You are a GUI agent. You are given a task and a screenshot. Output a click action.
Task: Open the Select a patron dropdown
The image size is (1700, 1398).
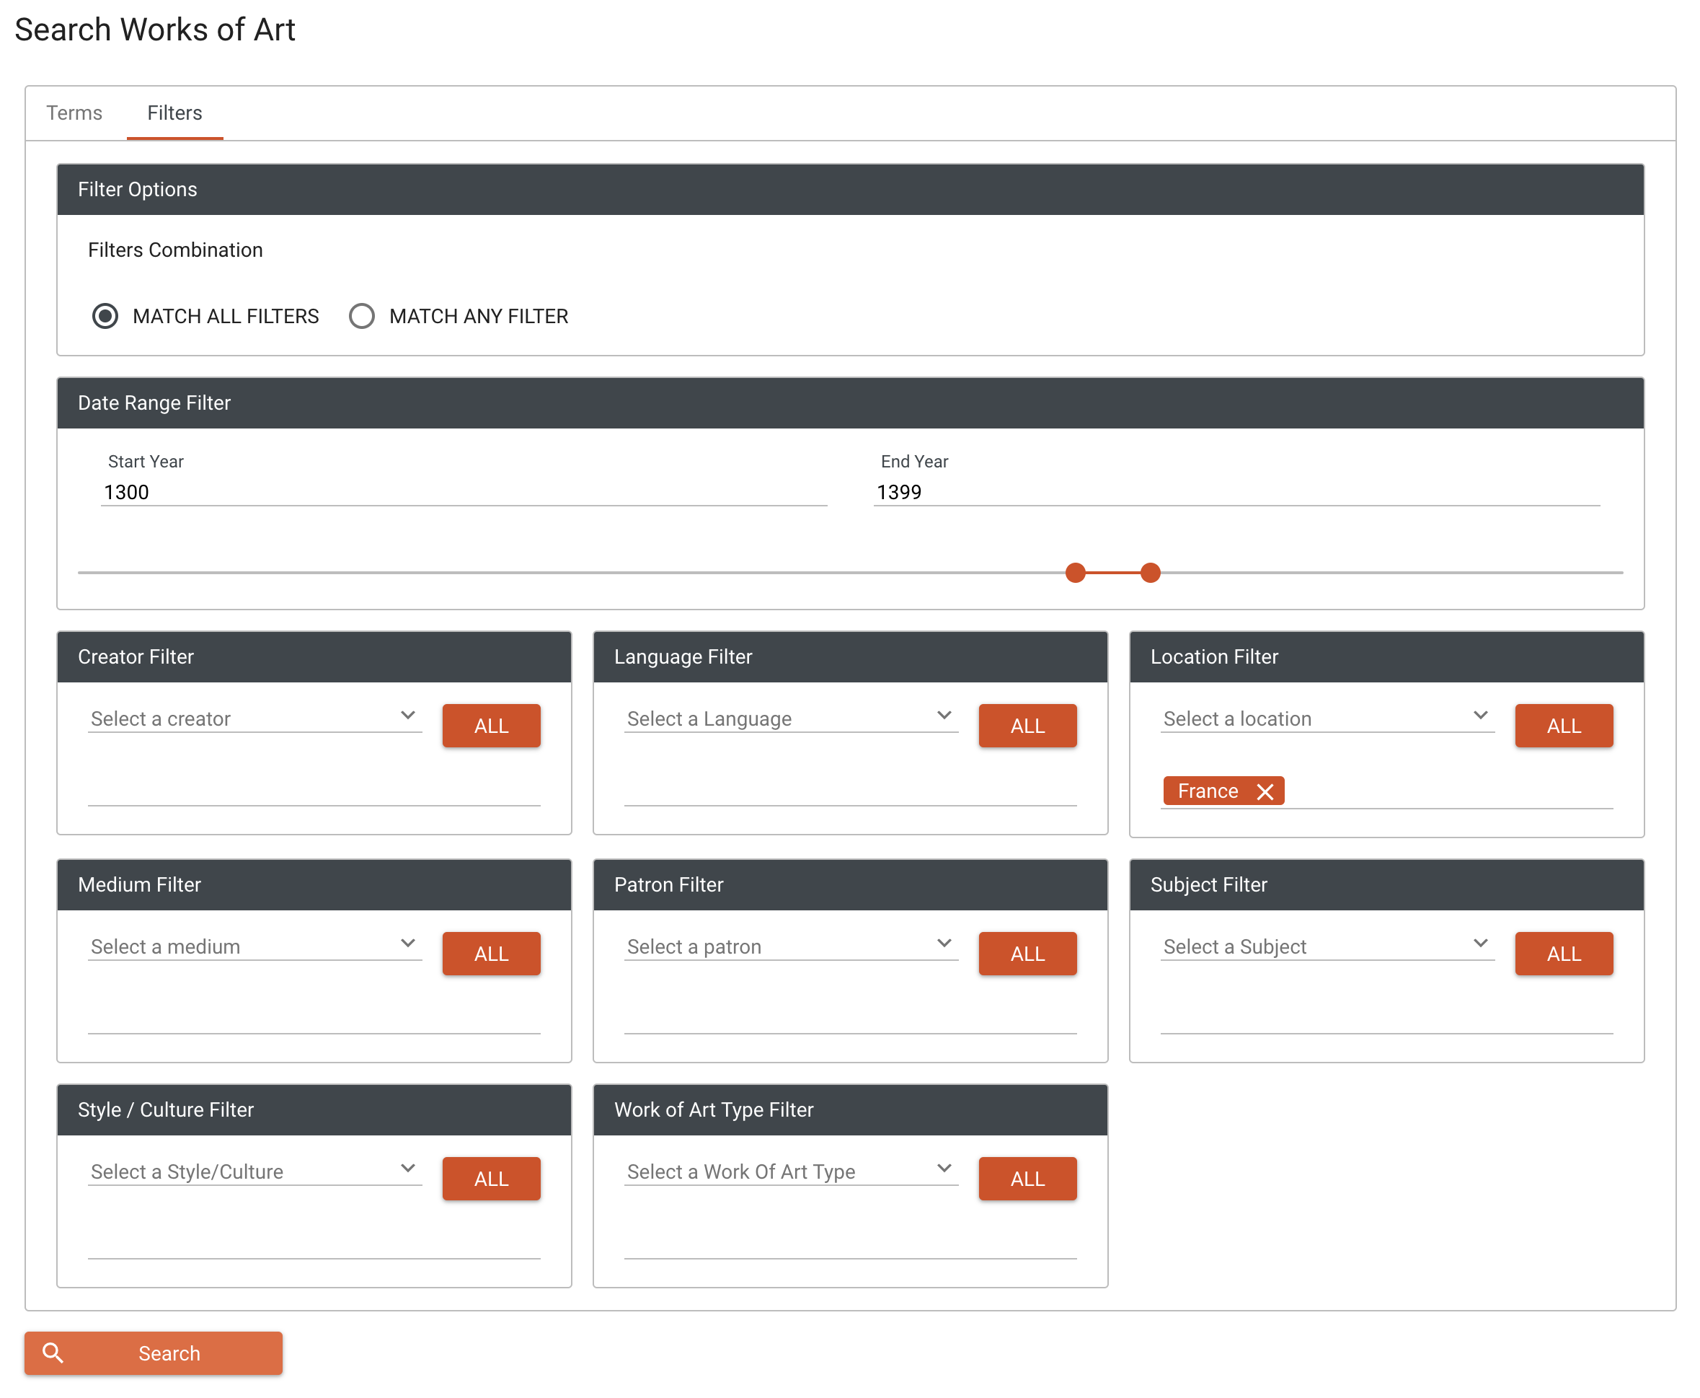click(x=791, y=946)
